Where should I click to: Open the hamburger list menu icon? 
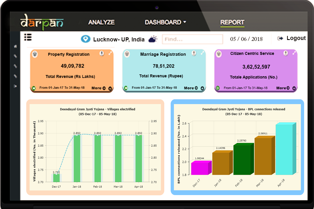coord(28,37)
